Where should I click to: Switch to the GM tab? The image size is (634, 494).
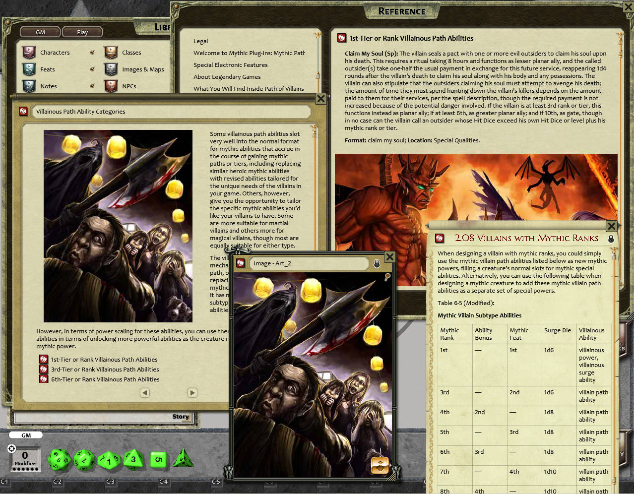coord(40,31)
